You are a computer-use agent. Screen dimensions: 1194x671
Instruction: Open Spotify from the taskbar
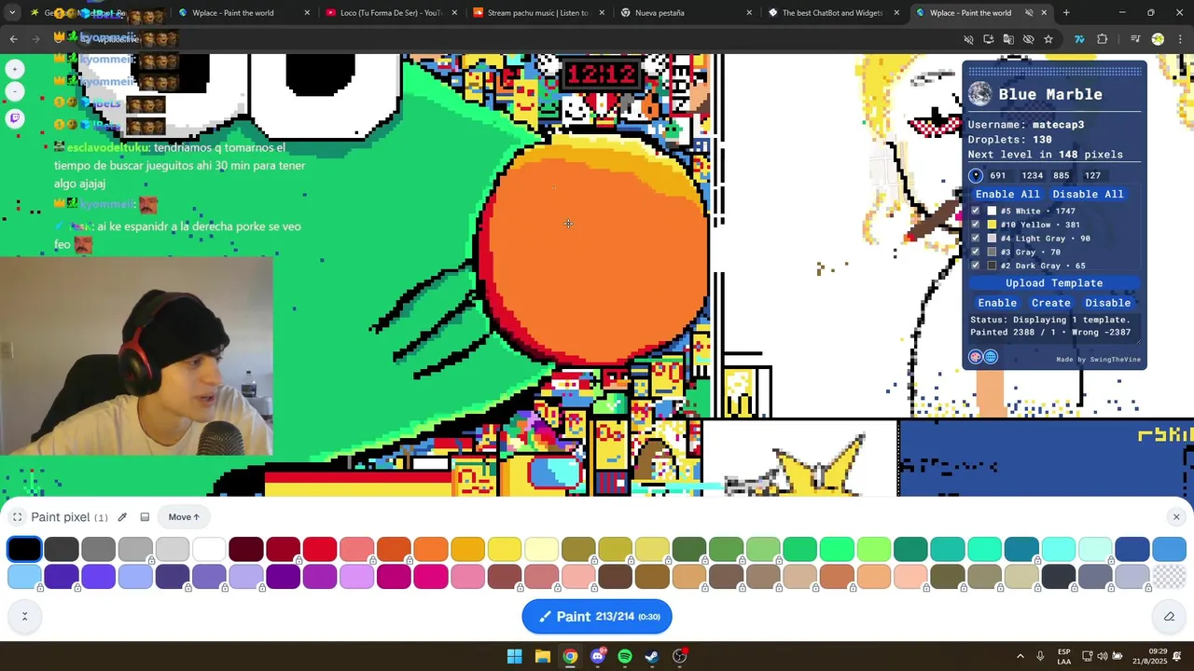tap(625, 657)
